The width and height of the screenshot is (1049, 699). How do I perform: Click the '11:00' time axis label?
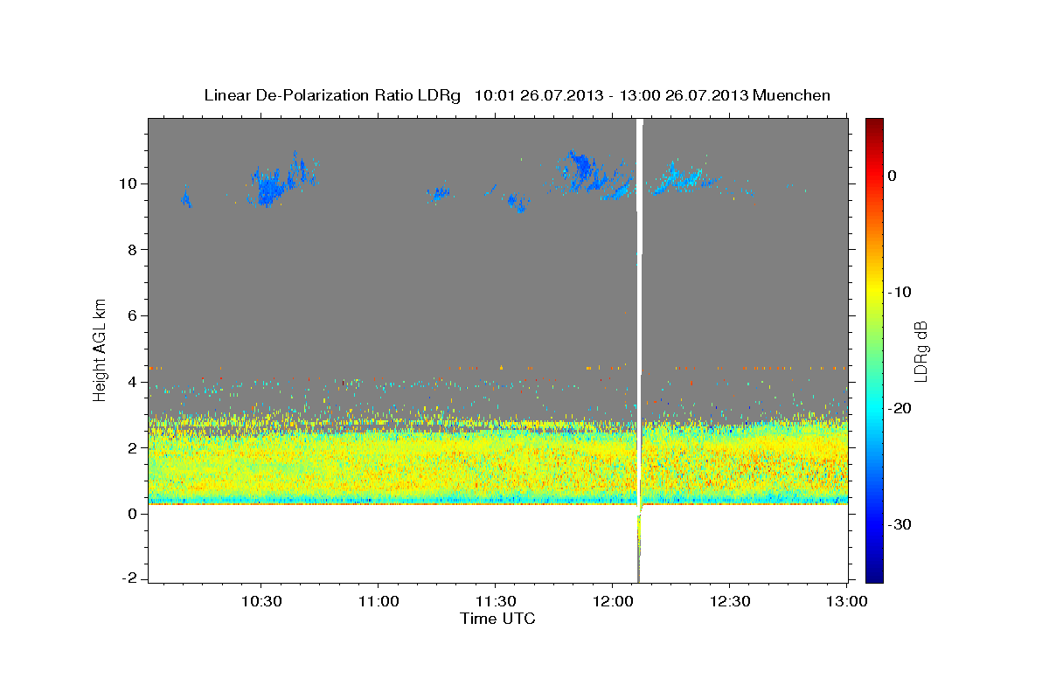click(x=378, y=601)
